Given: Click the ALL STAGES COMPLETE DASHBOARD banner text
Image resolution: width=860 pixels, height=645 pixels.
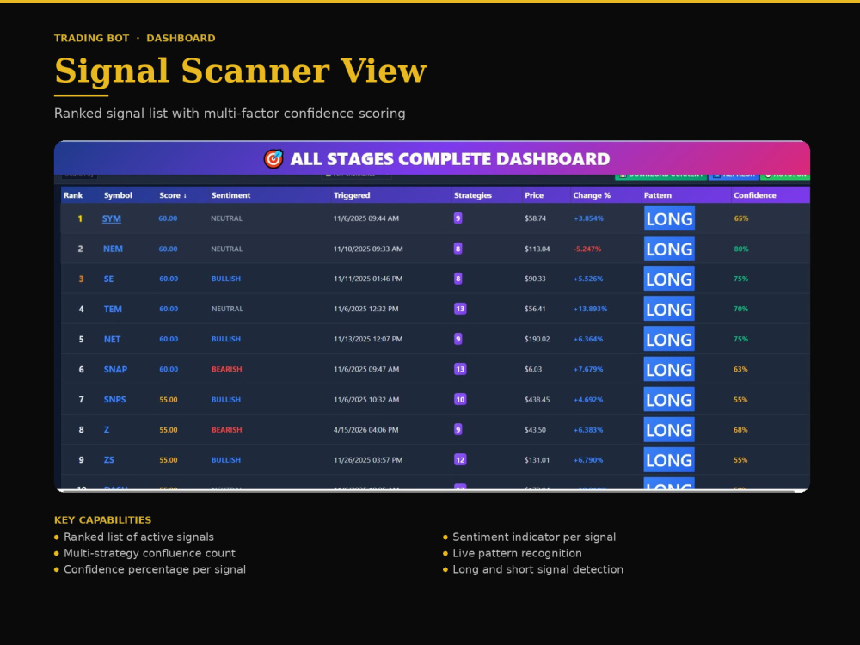Looking at the screenshot, I should (x=450, y=159).
